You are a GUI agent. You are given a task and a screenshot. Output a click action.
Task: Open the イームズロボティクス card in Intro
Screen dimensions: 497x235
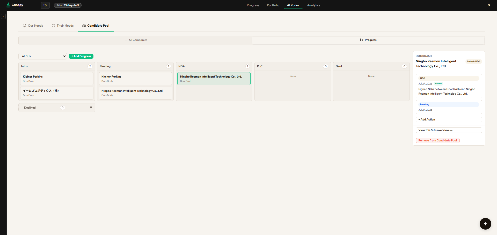[57, 93]
